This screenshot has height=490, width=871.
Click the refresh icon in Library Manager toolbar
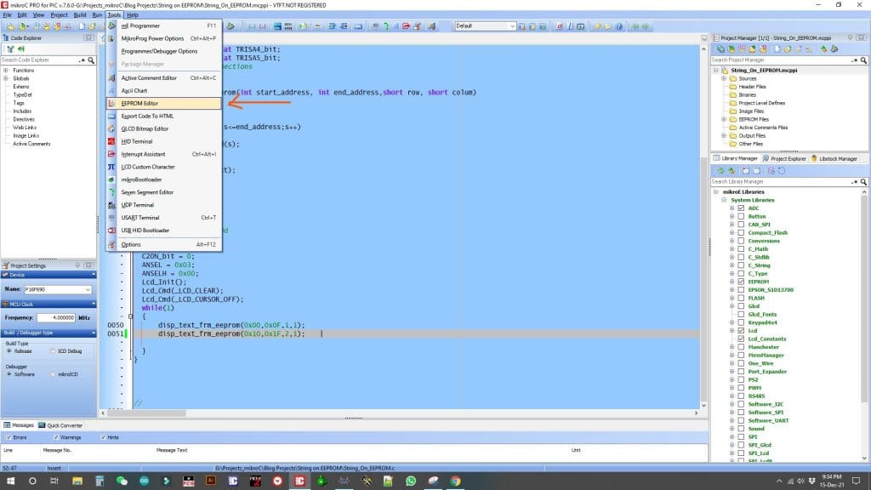coord(783,170)
